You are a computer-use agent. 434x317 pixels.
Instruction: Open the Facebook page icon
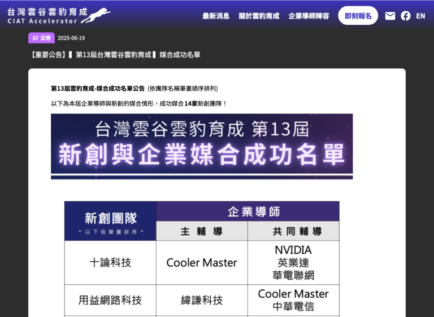(x=406, y=16)
